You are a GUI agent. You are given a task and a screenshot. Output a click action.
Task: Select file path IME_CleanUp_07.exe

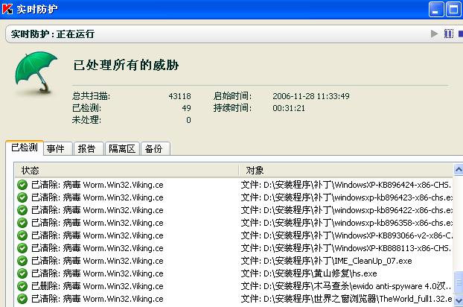point(326,261)
